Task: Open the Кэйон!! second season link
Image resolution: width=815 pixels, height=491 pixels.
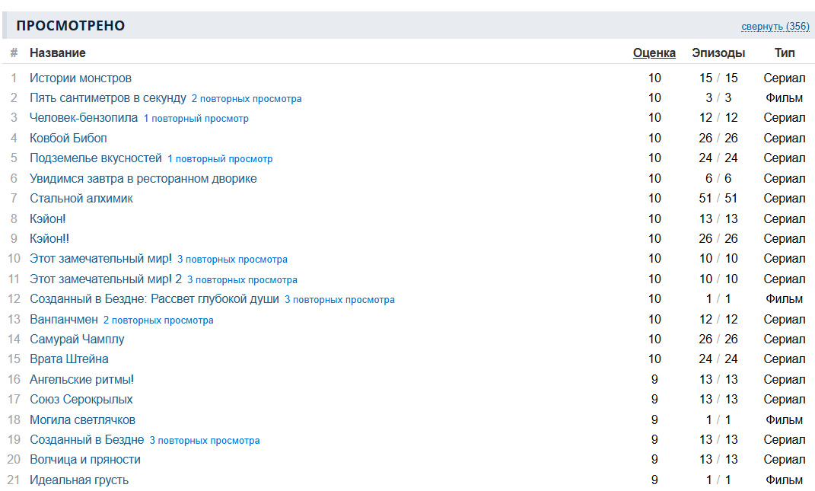Action: [49, 239]
